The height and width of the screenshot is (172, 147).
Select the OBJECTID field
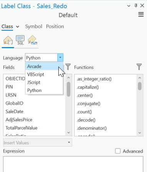click(x=15, y=78)
